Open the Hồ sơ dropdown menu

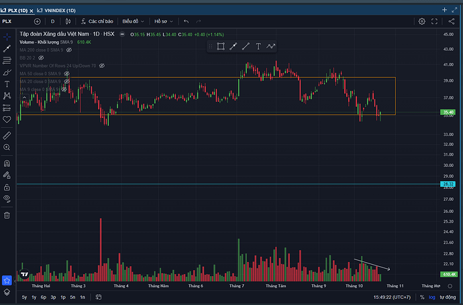tap(163, 21)
